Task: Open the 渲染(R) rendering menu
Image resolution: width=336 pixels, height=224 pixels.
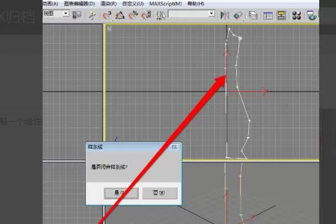Action: coord(109,4)
